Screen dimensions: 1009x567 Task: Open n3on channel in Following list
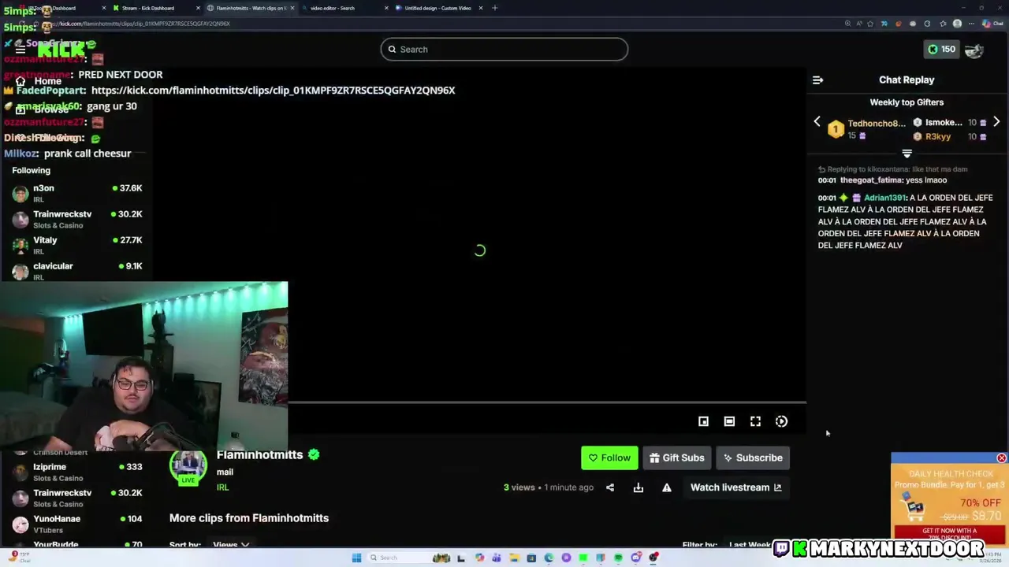click(76, 193)
